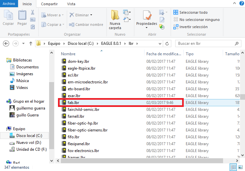
Task: Open the Archivo menu
Action: tap(9, 4)
